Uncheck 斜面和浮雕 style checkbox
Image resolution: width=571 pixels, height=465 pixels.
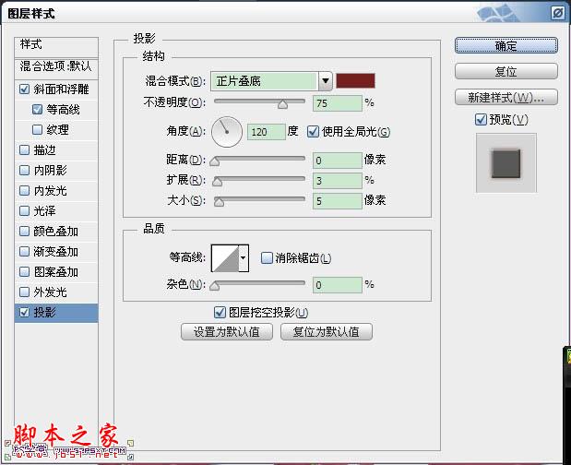24,89
